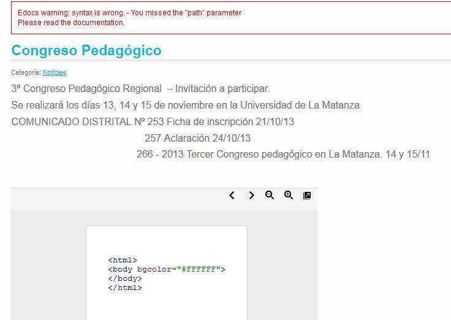Select the Edocs warning syntax message
Screen dimensions: 451x320
pyautogui.click(x=129, y=13)
